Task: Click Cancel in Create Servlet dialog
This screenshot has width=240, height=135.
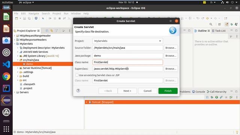Action: (147, 91)
